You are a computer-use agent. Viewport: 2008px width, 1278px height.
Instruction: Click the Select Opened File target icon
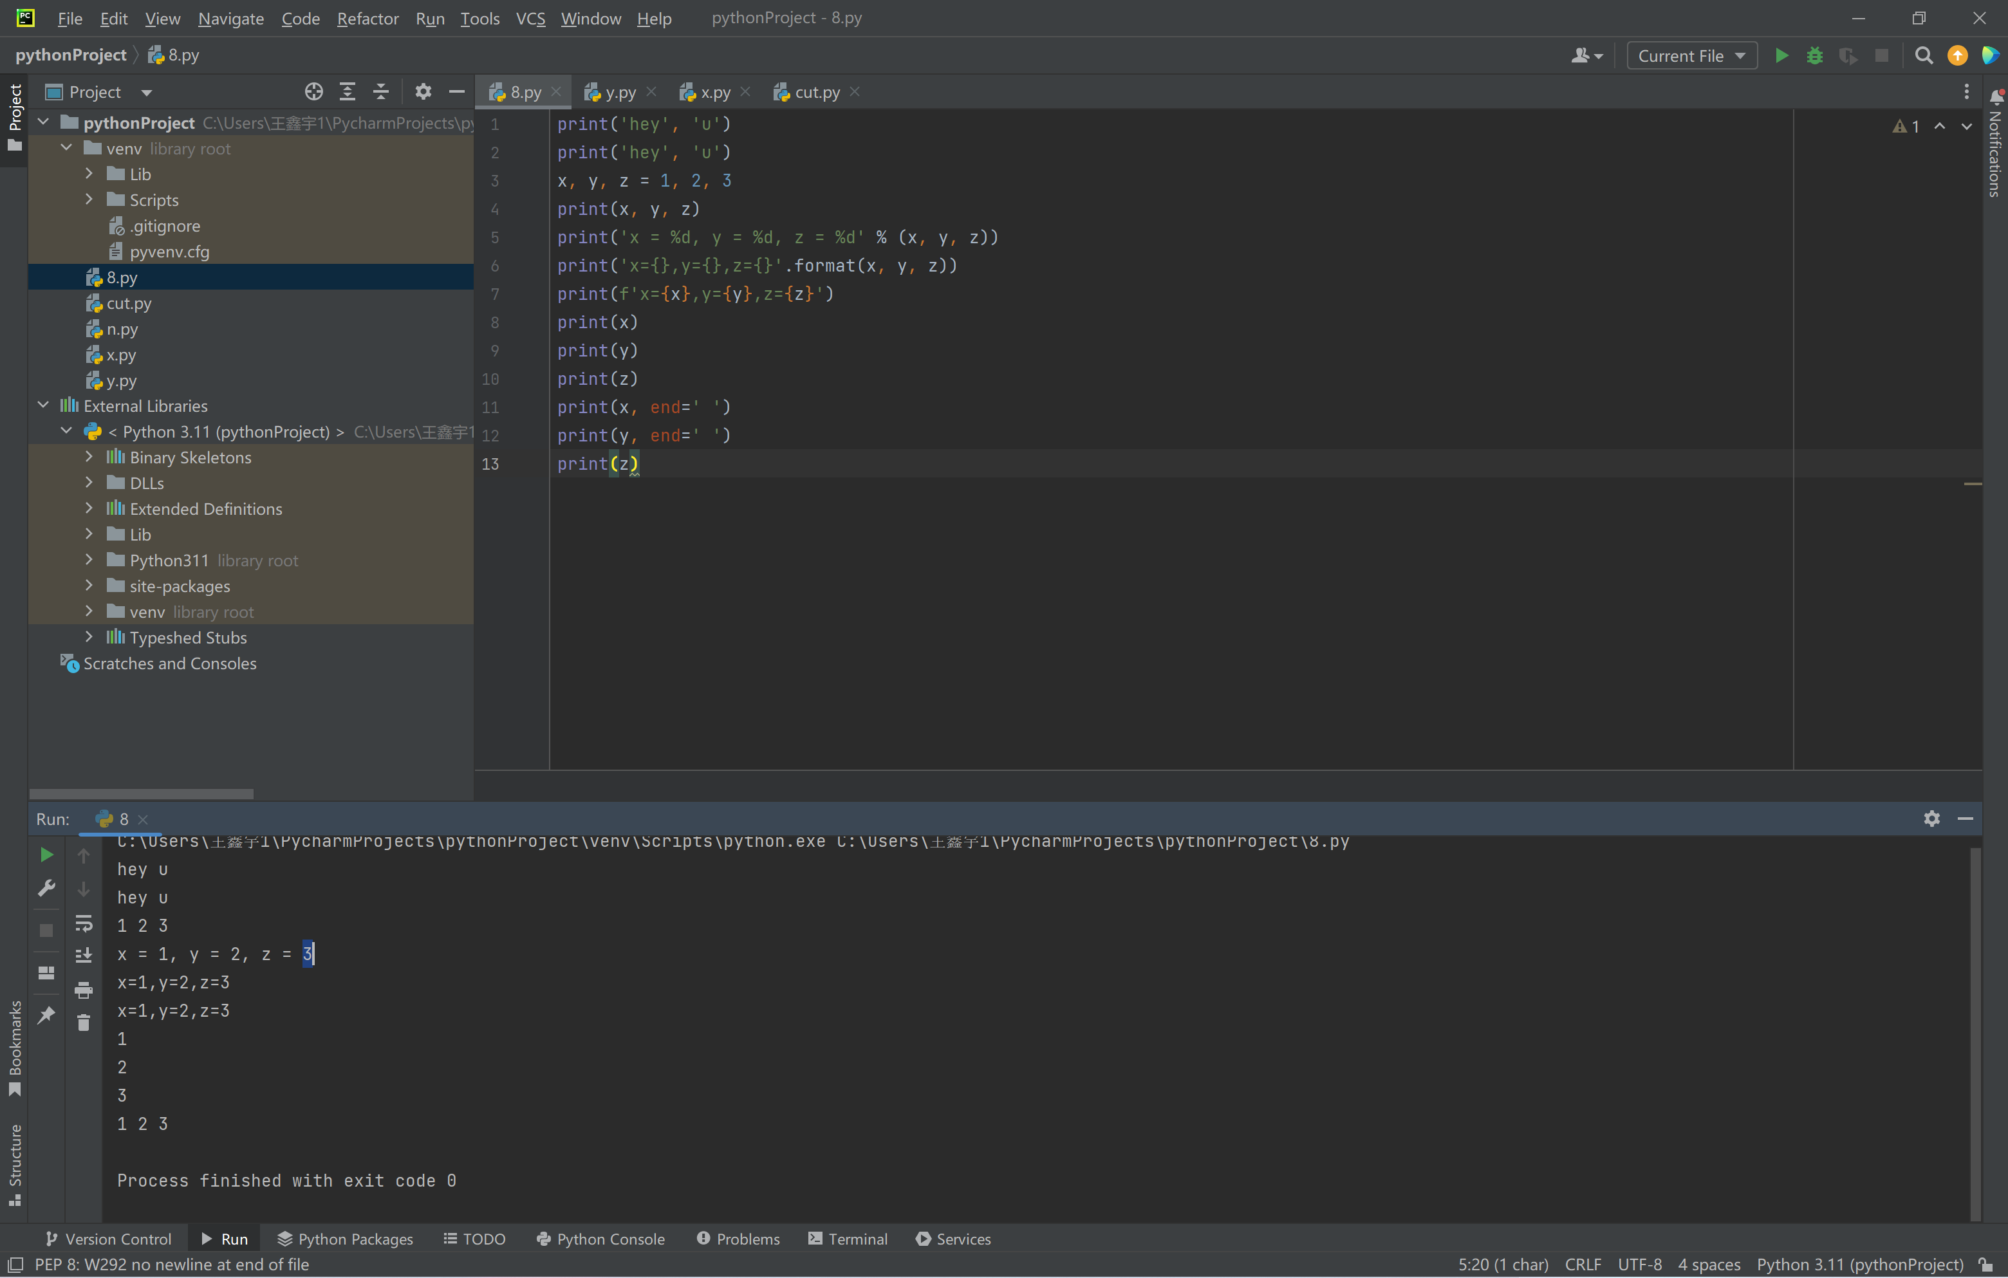[313, 92]
